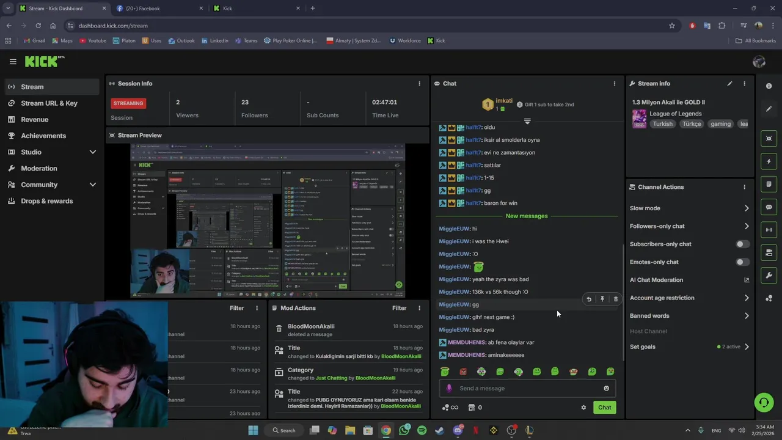Click the broadcast signal rail icon
The height and width of the screenshot is (440, 782).
click(x=769, y=230)
